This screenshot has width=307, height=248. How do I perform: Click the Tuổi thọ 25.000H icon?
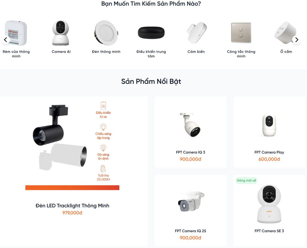[103, 169]
